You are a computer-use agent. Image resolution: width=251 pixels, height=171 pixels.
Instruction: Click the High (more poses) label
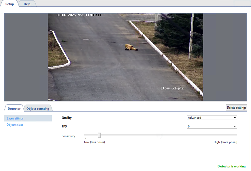point(225,142)
